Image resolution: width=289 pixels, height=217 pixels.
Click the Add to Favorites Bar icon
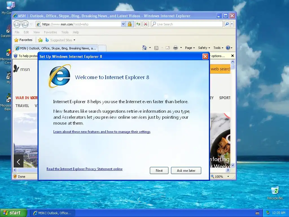40,40
